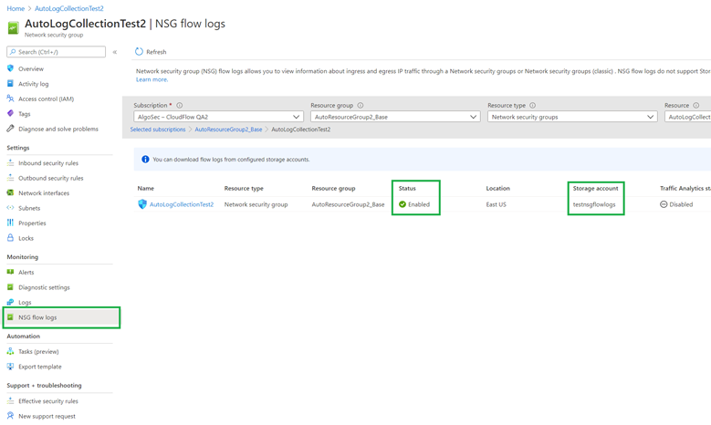This screenshot has width=711, height=425.
Task: Open the Resource type dropdown Network security groups
Action: (x=572, y=117)
